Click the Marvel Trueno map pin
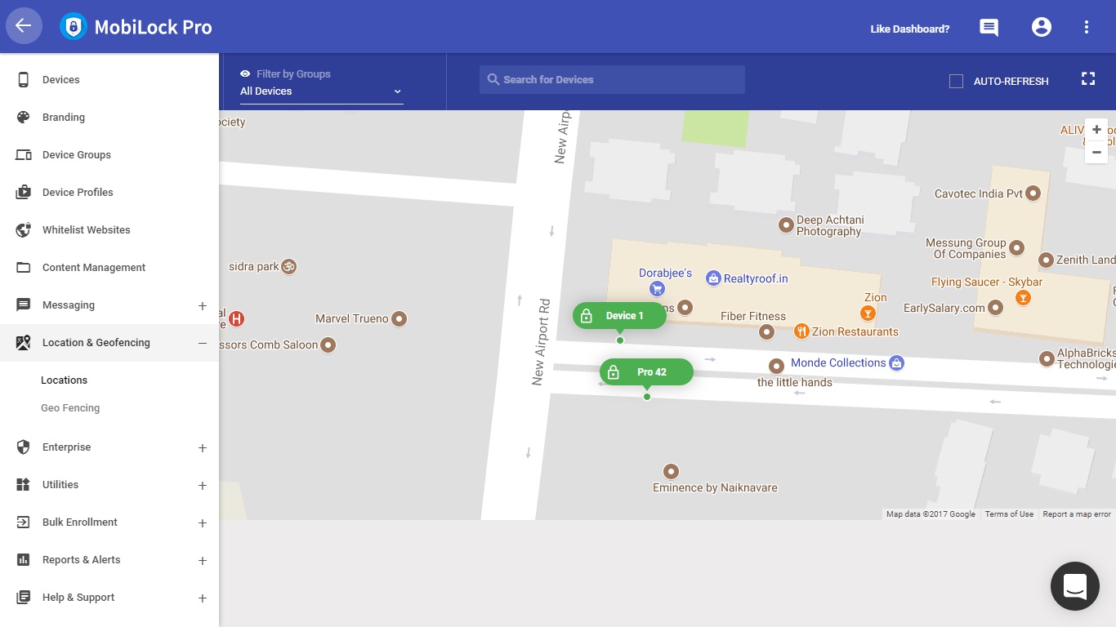1116x627 pixels. tap(400, 318)
